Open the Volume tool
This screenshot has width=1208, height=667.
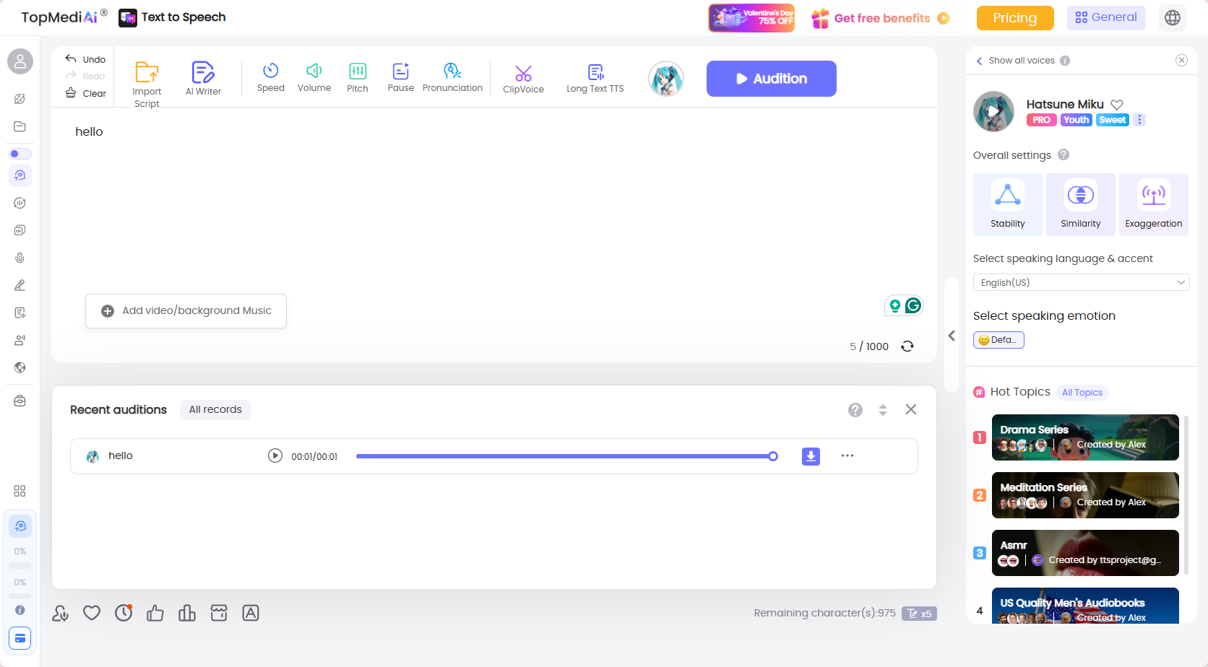(x=314, y=77)
